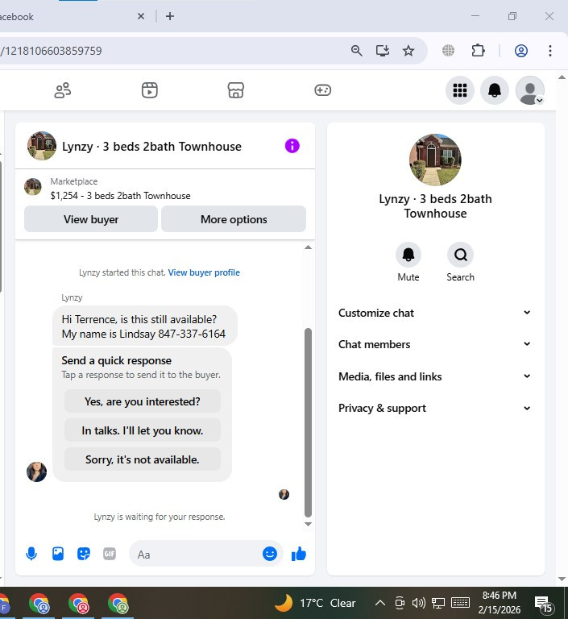Image resolution: width=568 pixels, height=619 pixels.
Task: Click the chat header townhouse profile picture
Action: point(42,146)
